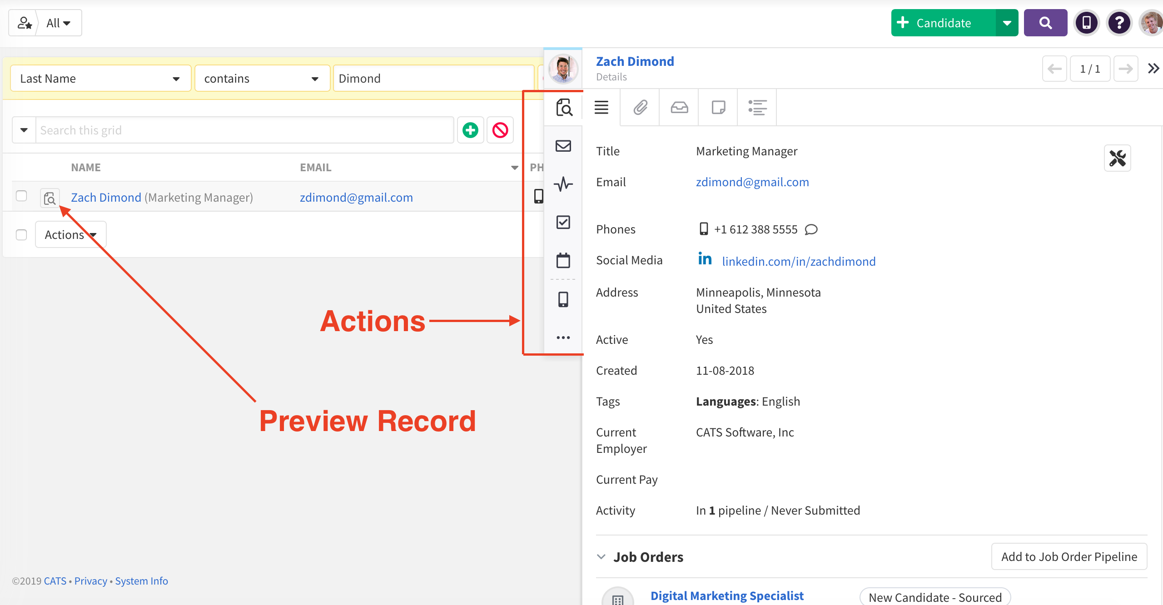Image resolution: width=1163 pixels, height=605 pixels.
Task: Go to previous record arrow
Action: (x=1054, y=69)
